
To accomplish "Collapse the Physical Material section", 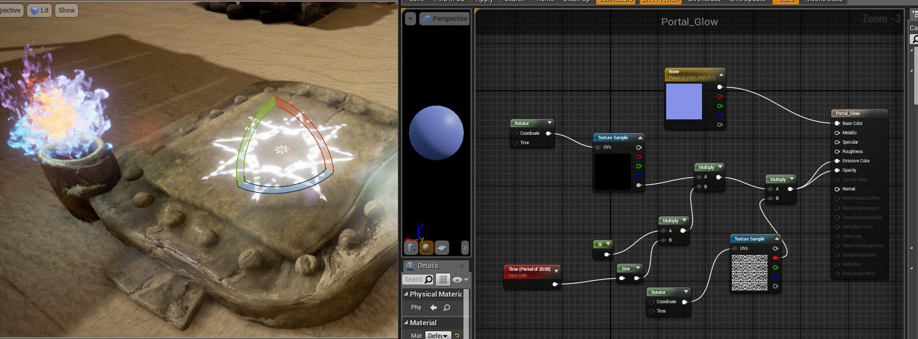I will (406, 294).
